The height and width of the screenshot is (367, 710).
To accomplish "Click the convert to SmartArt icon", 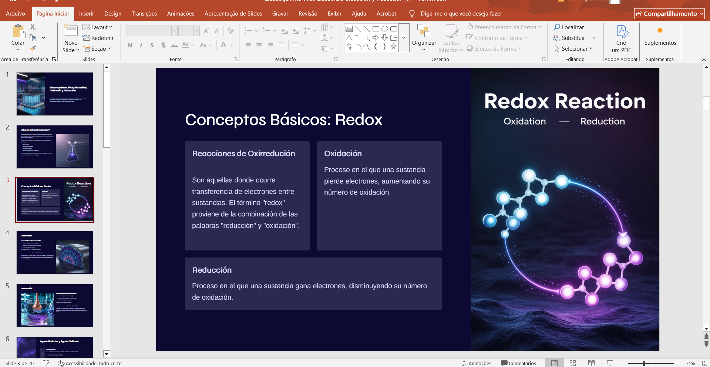I will 324,48.
